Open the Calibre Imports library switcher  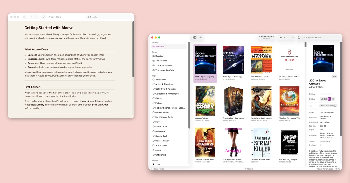click(266, 38)
